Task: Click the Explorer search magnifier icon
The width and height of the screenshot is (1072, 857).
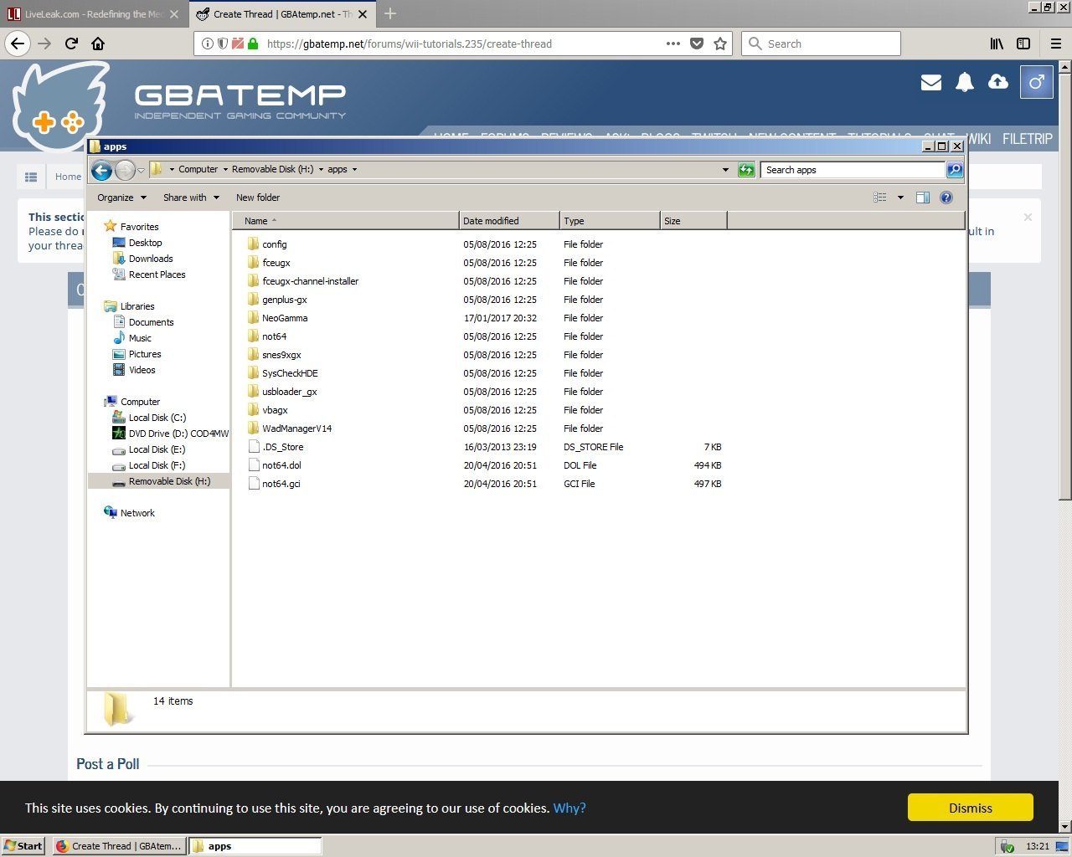Action: [954, 170]
